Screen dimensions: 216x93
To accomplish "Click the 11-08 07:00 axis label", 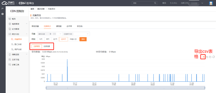I will [192, 84].
